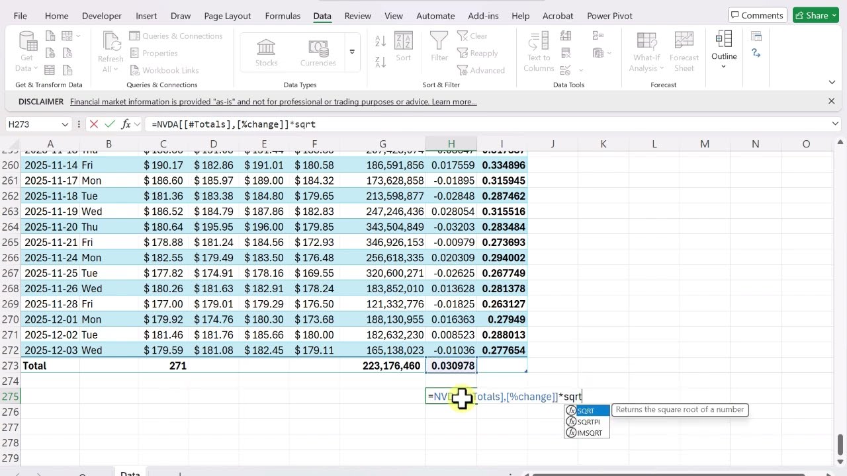Expand the formula bar
The height and width of the screenshot is (476, 847).
coord(835,124)
